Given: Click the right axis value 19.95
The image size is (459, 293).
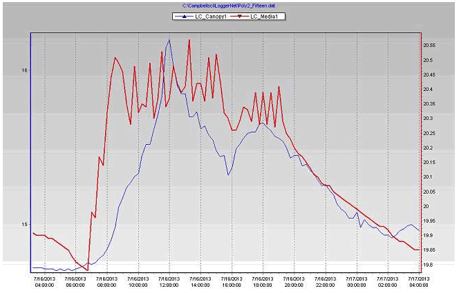Looking at the screenshot, I should coord(429,221).
